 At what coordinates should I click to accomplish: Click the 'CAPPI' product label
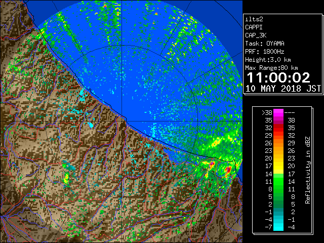pos(254,27)
